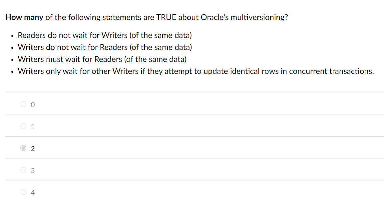This screenshot has width=387, height=207.
Task: Select the radio button for answer 3
Action: 23,170
